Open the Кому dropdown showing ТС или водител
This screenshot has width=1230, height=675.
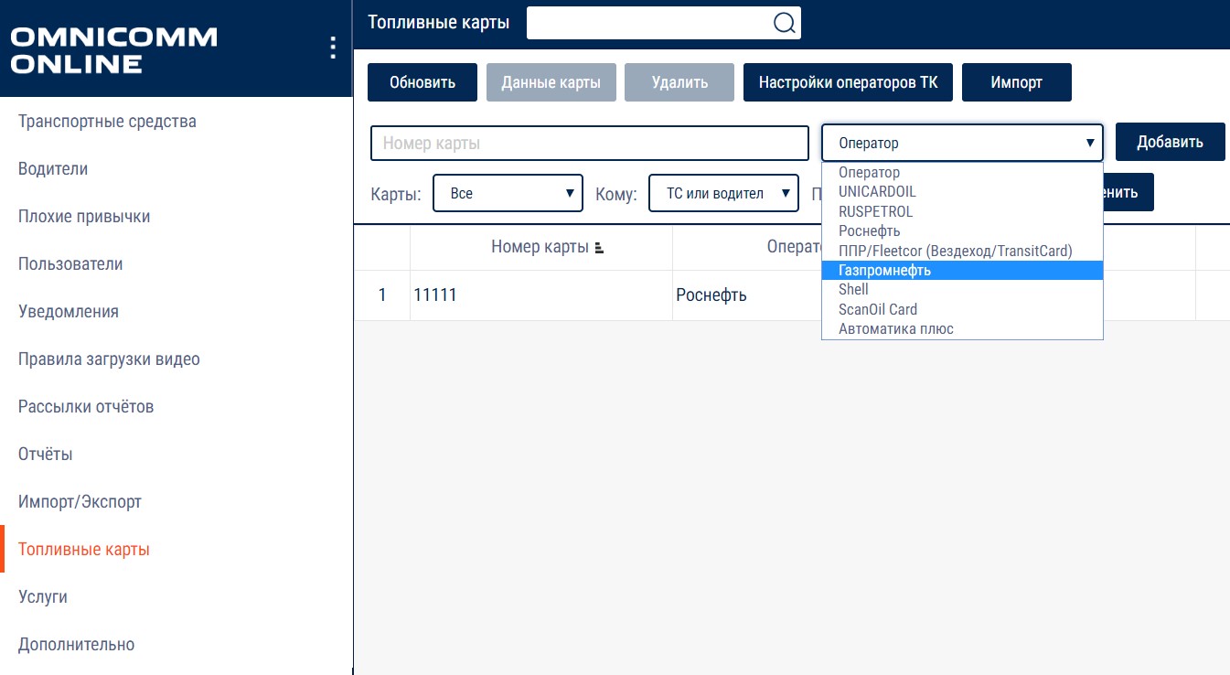click(723, 193)
